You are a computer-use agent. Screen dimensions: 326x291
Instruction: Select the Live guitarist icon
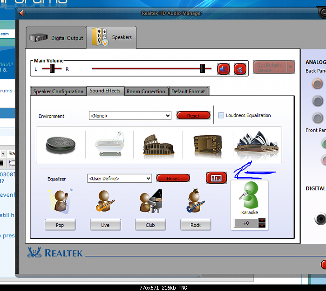click(105, 201)
